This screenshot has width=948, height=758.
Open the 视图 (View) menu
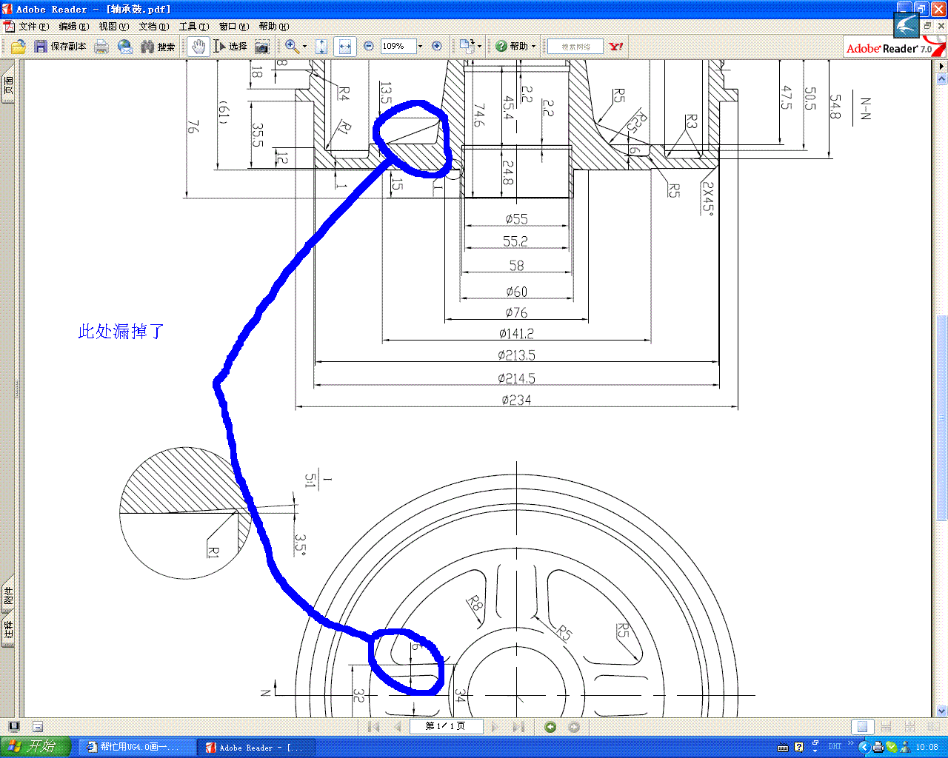(113, 27)
